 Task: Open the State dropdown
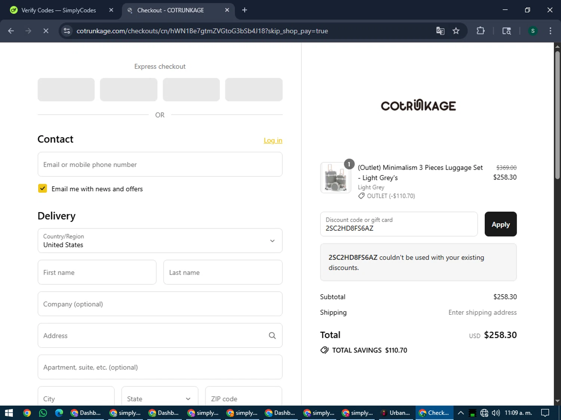point(160,397)
